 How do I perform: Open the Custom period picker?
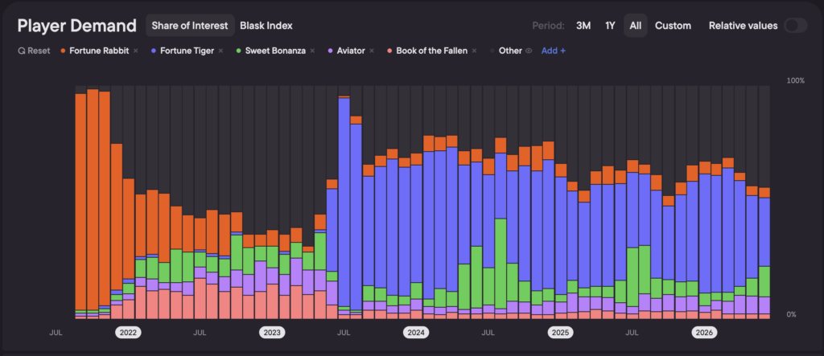tap(673, 25)
